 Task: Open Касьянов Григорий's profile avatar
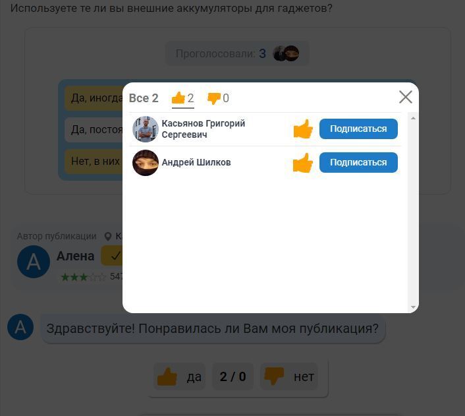146,129
